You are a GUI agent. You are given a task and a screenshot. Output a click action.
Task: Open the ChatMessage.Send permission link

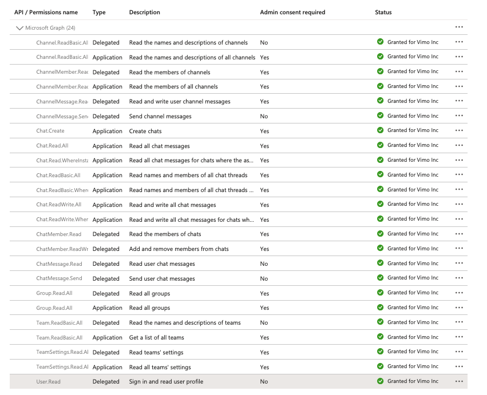pos(59,278)
